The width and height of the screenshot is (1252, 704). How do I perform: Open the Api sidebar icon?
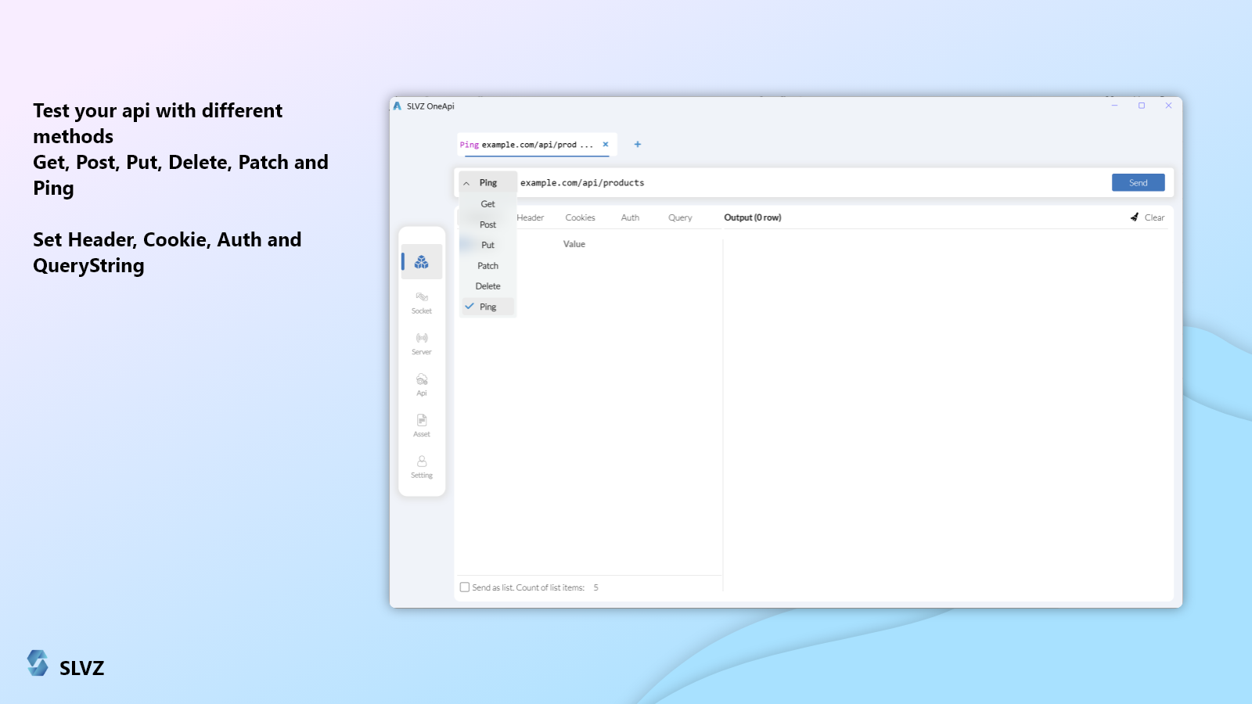tap(422, 384)
